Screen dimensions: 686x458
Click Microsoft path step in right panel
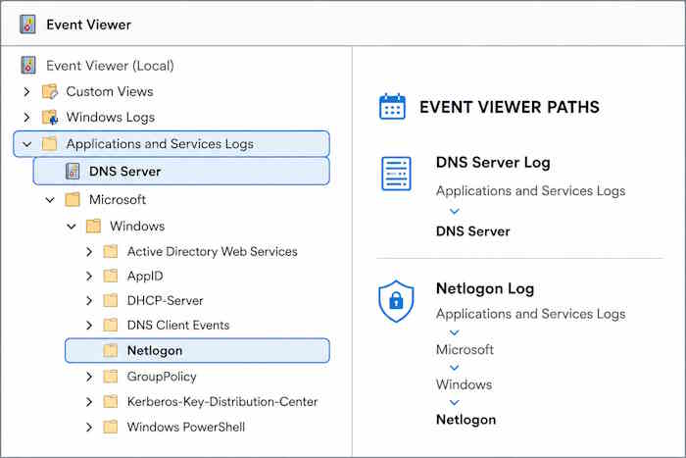[465, 349]
